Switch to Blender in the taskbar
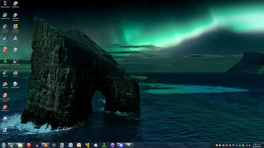The width and height of the screenshot is (264, 148). [45, 145]
